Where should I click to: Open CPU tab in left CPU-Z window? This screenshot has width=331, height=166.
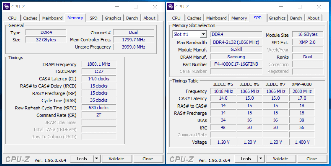coord(12,18)
